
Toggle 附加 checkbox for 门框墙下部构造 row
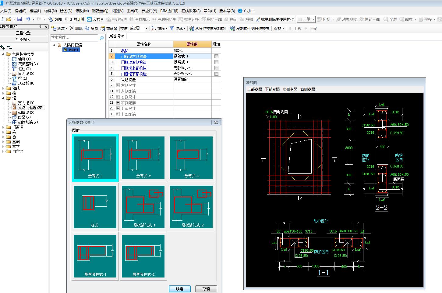click(216, 74)
